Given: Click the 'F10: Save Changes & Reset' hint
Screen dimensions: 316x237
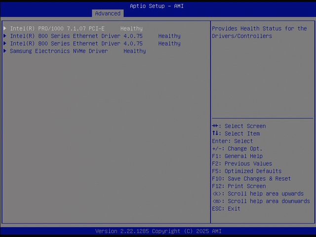Looking at the screenshot, I should tap(251, 179).
